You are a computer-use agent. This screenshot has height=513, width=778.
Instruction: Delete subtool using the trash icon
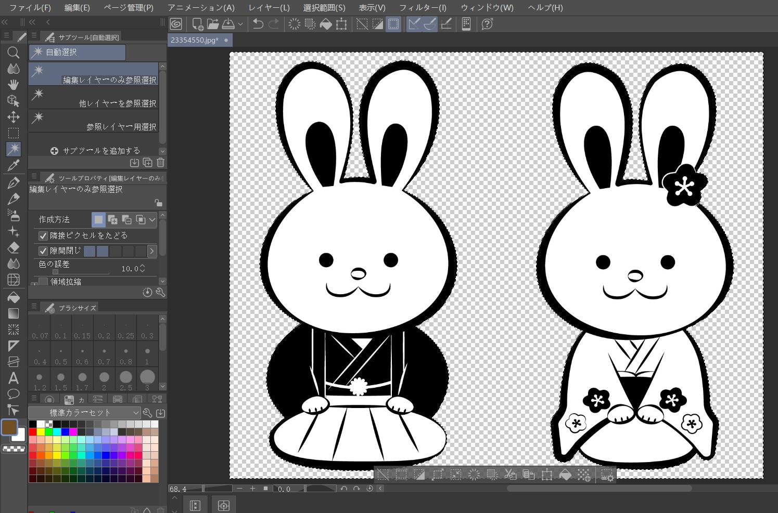[x=161, y=163]
